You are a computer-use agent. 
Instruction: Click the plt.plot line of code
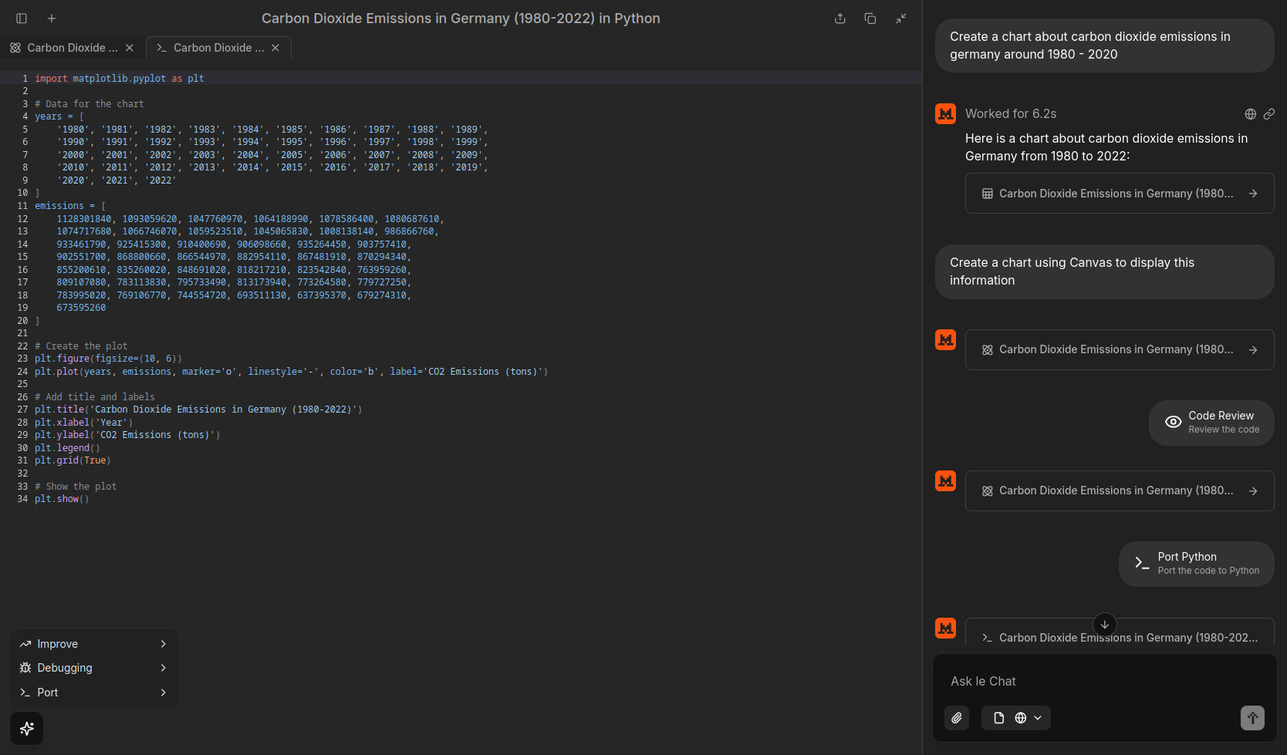coord(291,372)
